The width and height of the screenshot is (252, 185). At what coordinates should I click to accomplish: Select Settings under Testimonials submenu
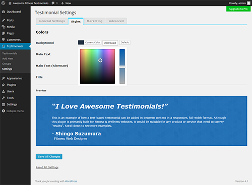(7, 69)
